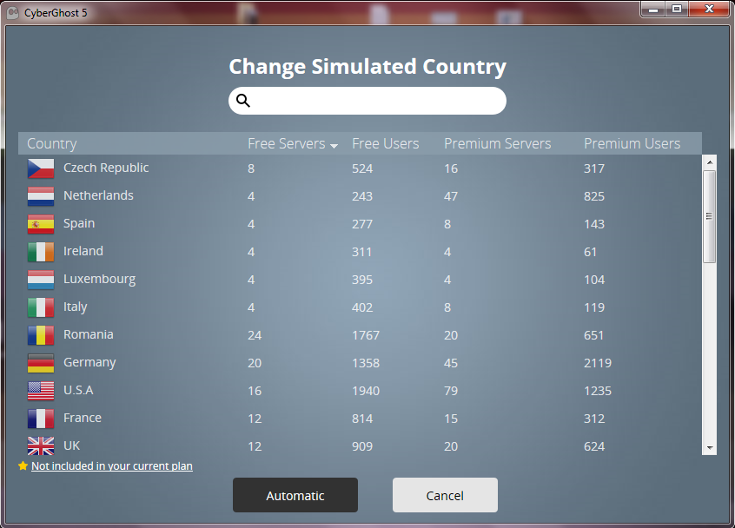
Task: Sort by Free Servers dropdown arrow
Action: (334, 146)
